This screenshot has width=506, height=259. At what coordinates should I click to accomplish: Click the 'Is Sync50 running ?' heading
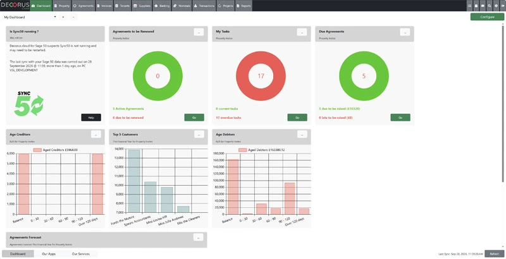click(x=24, y=32)
